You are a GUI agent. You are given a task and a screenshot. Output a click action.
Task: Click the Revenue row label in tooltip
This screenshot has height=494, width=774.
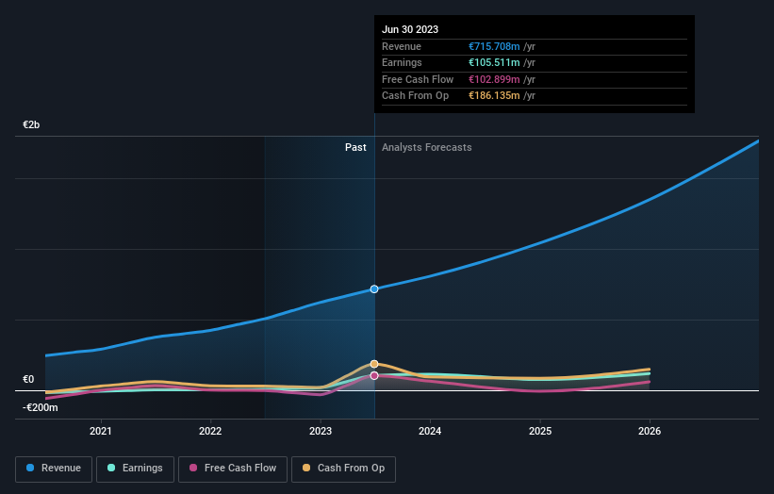coord(402,46)
